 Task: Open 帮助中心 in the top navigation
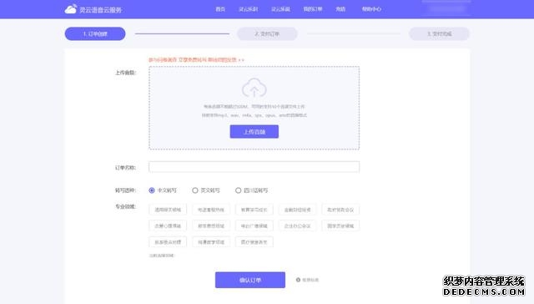tap(371, 9)
